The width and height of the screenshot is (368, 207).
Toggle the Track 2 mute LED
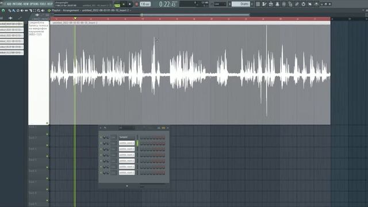(47, 134)
